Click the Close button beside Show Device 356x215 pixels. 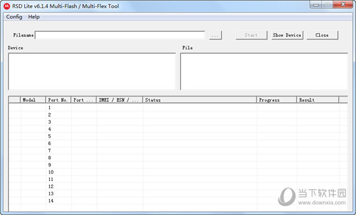[x=322, y=35]
